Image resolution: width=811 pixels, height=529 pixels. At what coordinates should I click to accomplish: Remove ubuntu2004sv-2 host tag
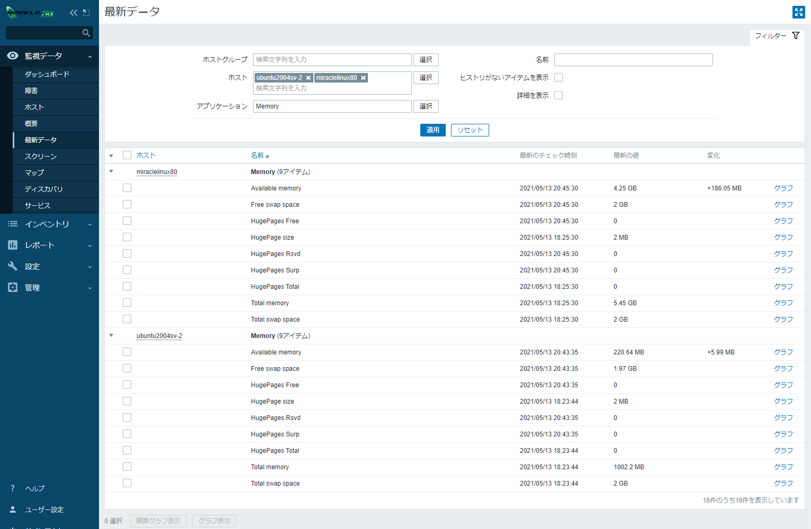[x=309, y=78]
